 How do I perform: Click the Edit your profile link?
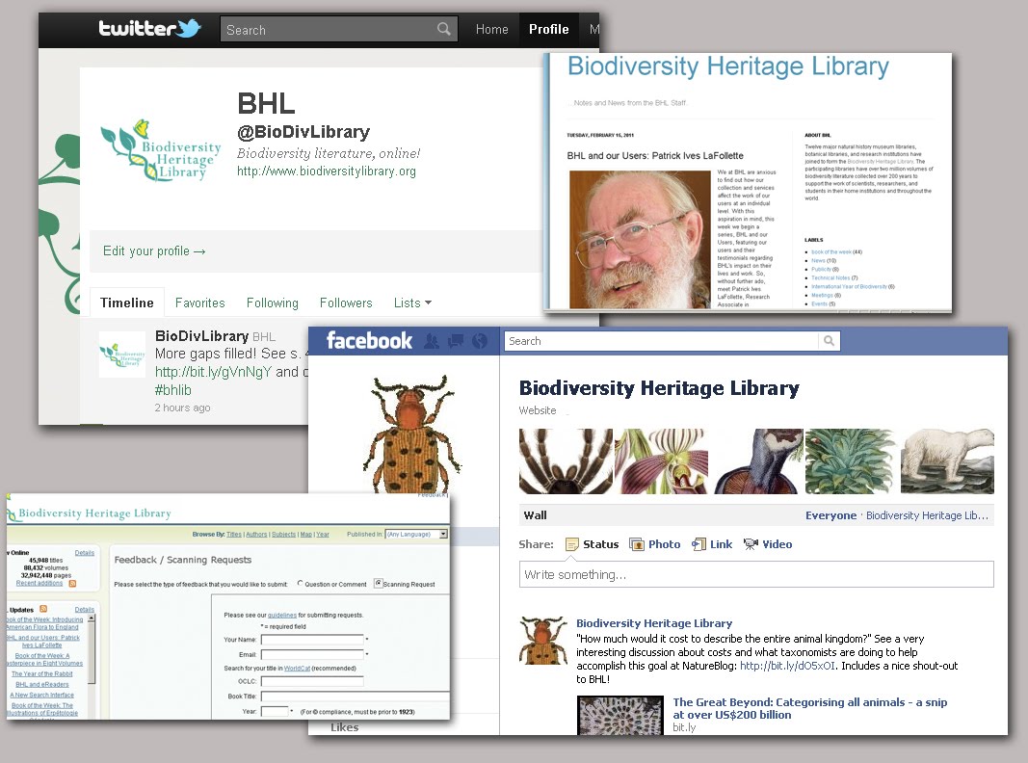[x=154, y=251]
